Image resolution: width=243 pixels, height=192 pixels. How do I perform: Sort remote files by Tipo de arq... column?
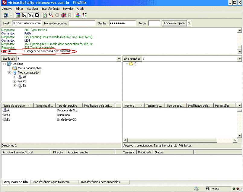tap(176, 105)
